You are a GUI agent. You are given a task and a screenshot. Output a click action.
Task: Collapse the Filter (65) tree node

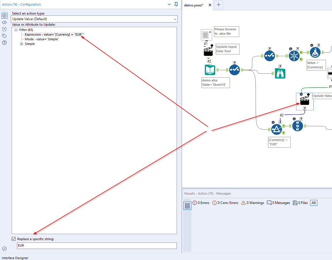point(16,29)
